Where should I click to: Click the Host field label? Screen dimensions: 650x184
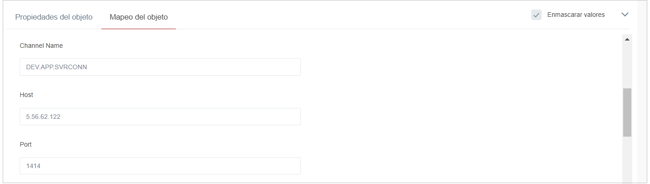click(26, 95)
